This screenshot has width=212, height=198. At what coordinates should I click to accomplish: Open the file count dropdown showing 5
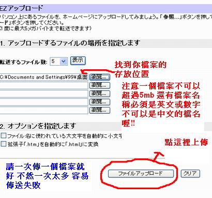pos(58,62)
